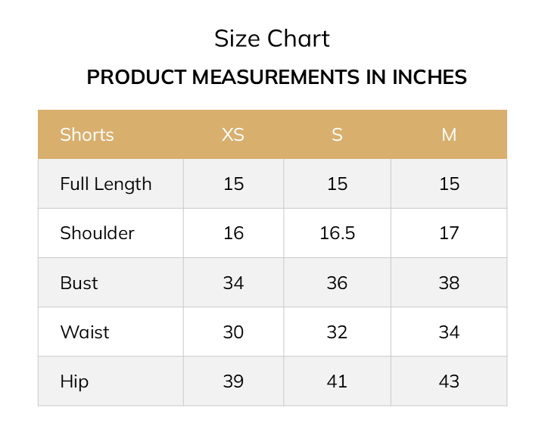The width and height of the screenshot is (545, 442).
Task: Click the XS shoulder value 16
Action: [x=233, y=233]
